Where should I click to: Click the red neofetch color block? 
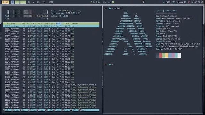point(160,55)
